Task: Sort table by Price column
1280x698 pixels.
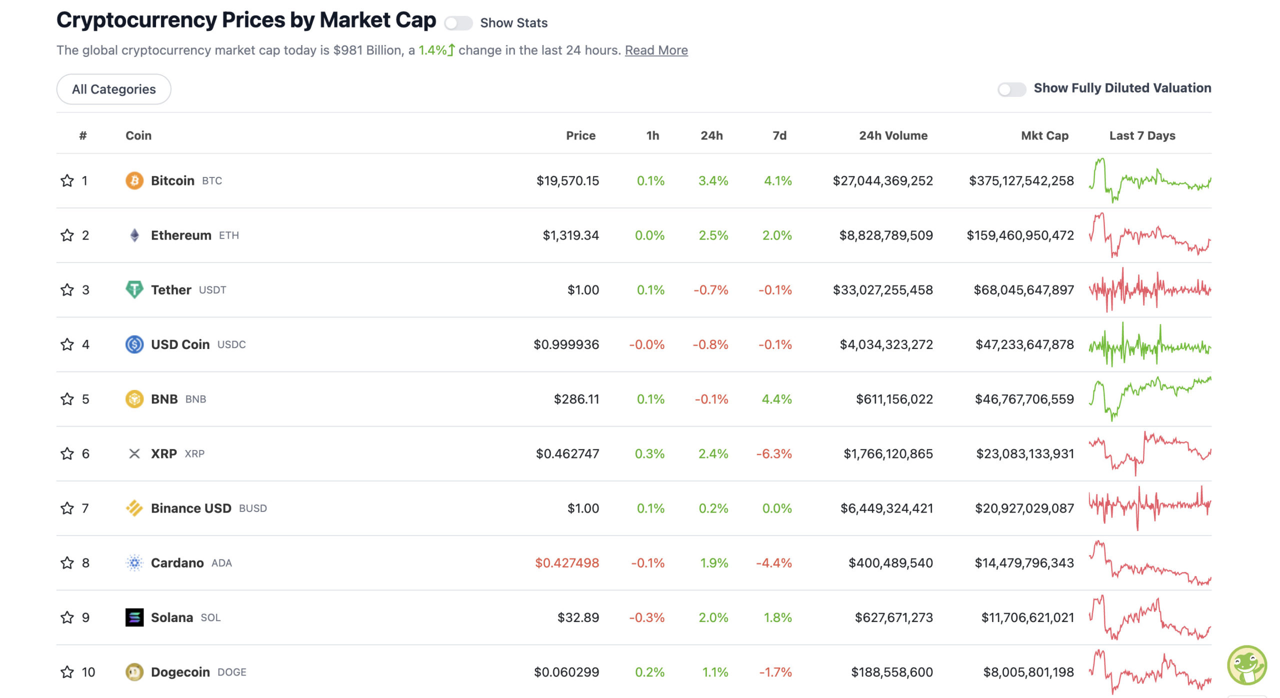Action: pos(580,135)
